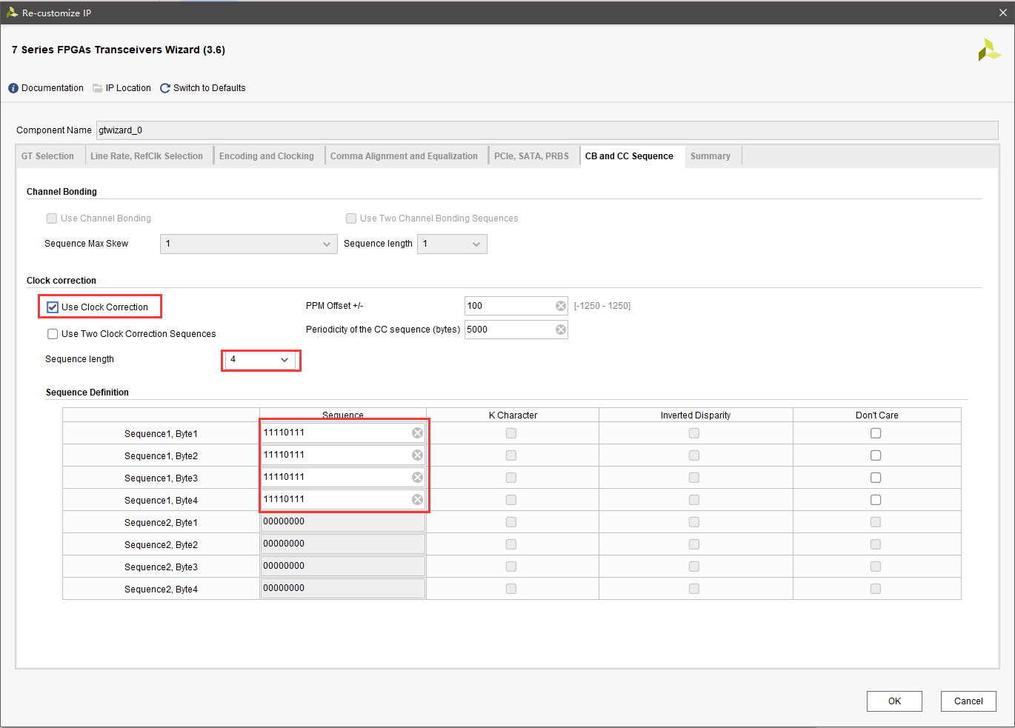Click Vivado icon in title bar
Screen dimensions: 1015x728
(12, 13)
